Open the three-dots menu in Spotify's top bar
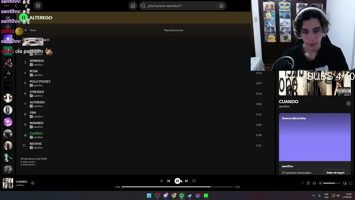 [6, 6]
